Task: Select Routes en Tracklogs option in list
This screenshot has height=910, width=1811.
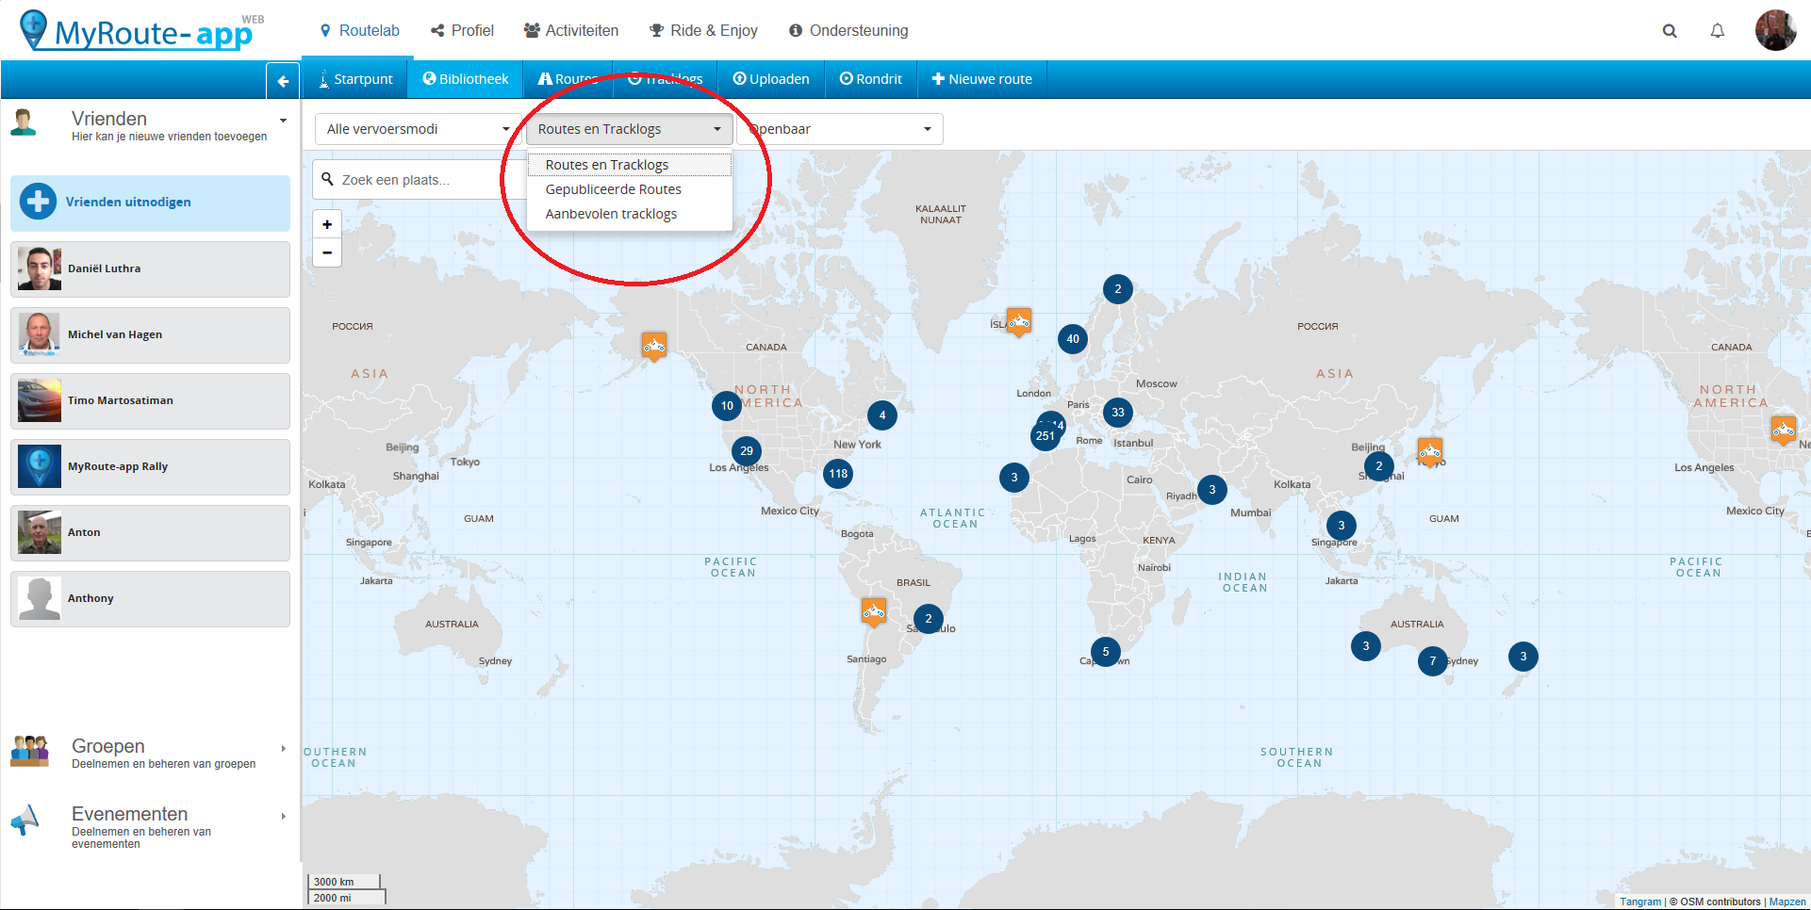Action: 630,165
